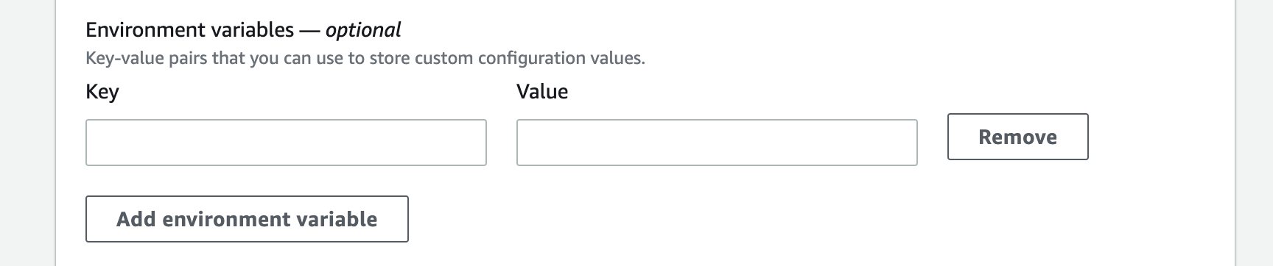Click the Environment variables heading
Screen dimensions: 1273x266
click(x=243, y=30)
